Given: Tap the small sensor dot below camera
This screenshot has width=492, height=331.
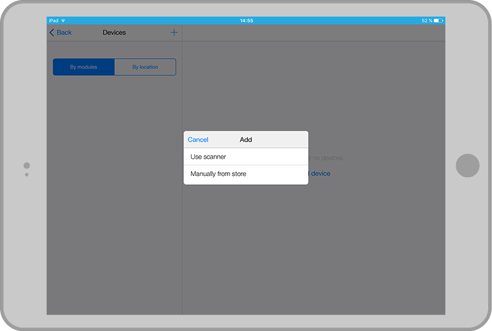Looking at the screenshot, I should click(x=27, y=174).
